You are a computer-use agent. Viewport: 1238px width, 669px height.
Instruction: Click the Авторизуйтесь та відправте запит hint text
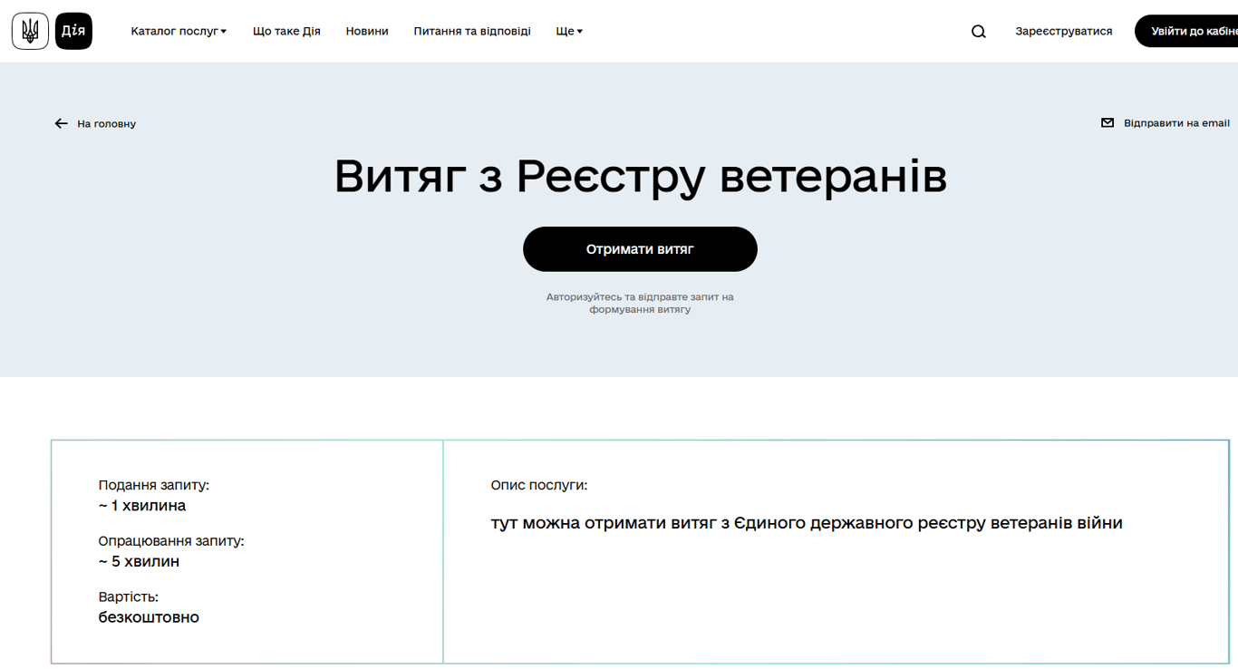tap(640, 303)
